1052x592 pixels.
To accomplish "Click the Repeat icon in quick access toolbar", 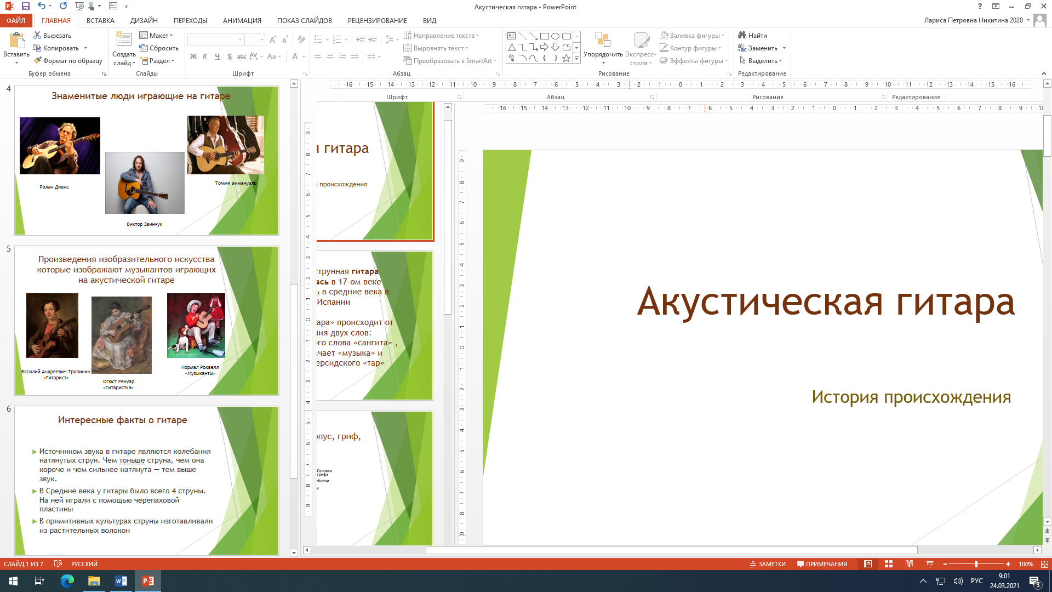I will 63,6.
